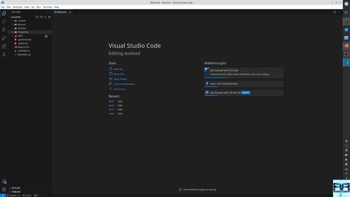
Task: Open the file manager icon in the dock
Action: pos(346,38)
